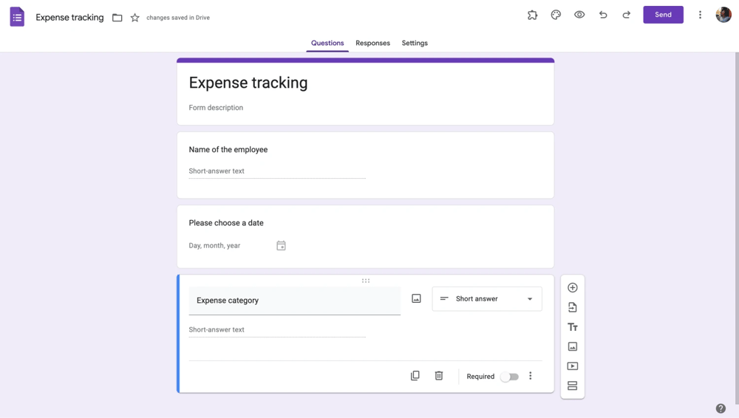Delete the Expense category question
The width and height of the screenshot is (739, 418).
(x=439, y=376)
